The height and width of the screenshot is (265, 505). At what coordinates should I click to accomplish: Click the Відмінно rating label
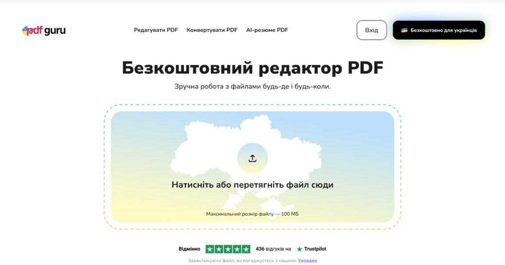[189, 249]
